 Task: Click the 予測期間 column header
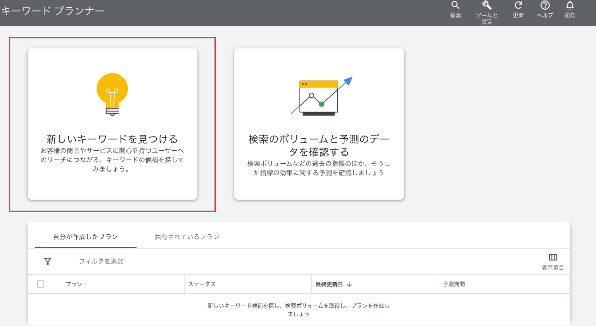pyautogui.click(x=454, y=285)
